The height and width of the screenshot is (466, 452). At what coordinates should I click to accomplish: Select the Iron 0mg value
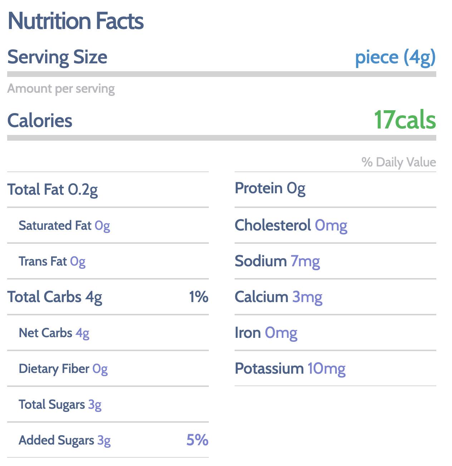(x=281, y=333)
